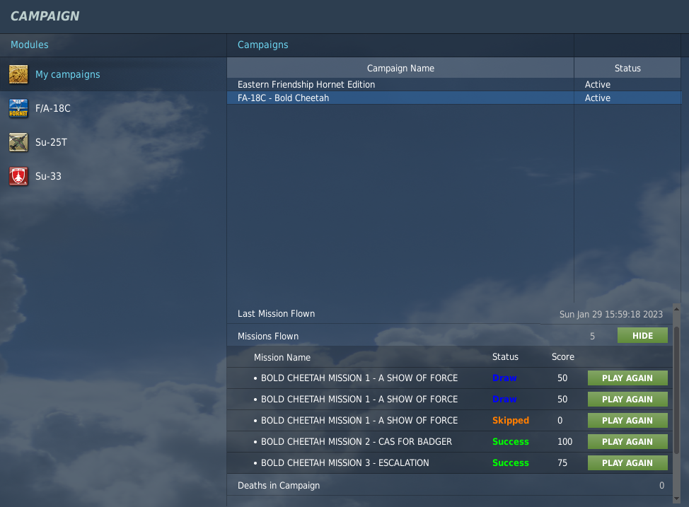The height and width of the screenshot is (507, 689).
Task: Select the F/A-18C Hornet module icon
Action: click(18, 108)
